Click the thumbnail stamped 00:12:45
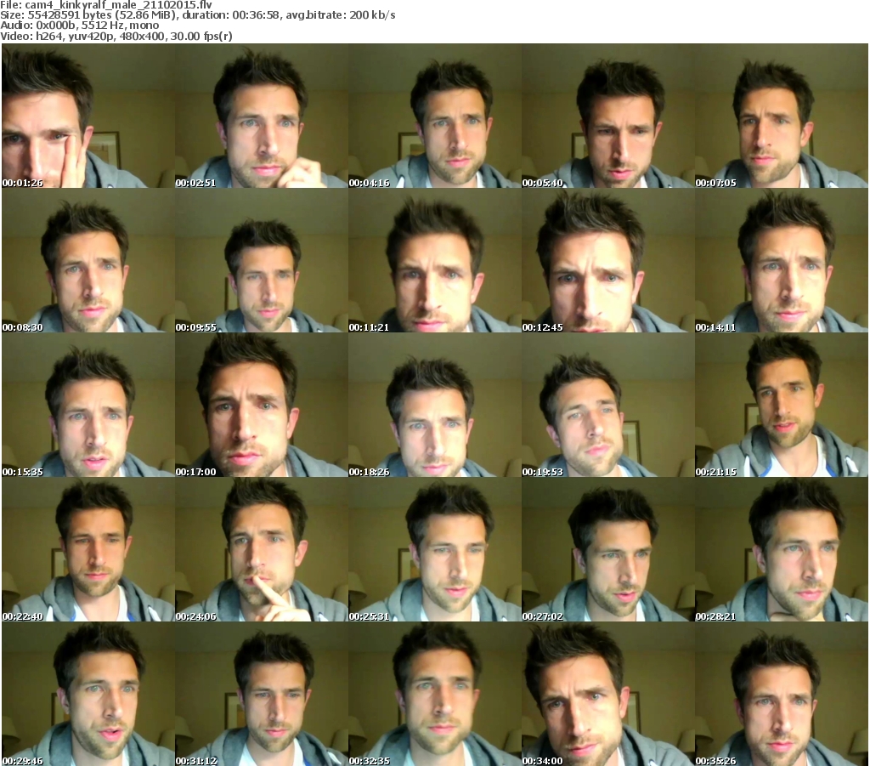The image size is (870, 766). click(x=608, y=261)
